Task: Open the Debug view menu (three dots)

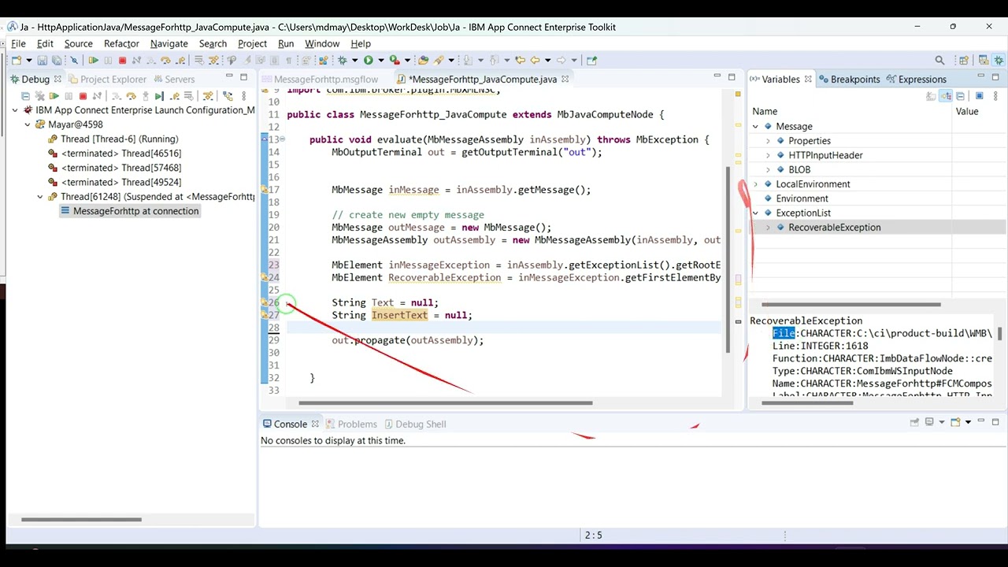Action: pos(244,96)
